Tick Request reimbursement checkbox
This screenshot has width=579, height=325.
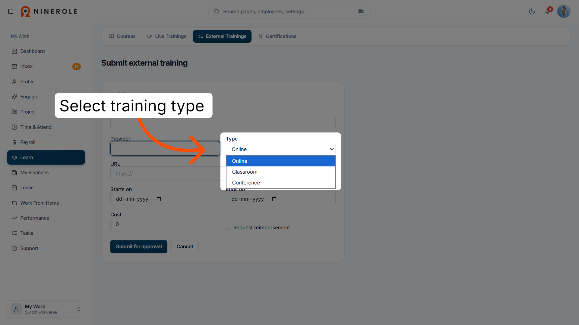click(228, 228)
